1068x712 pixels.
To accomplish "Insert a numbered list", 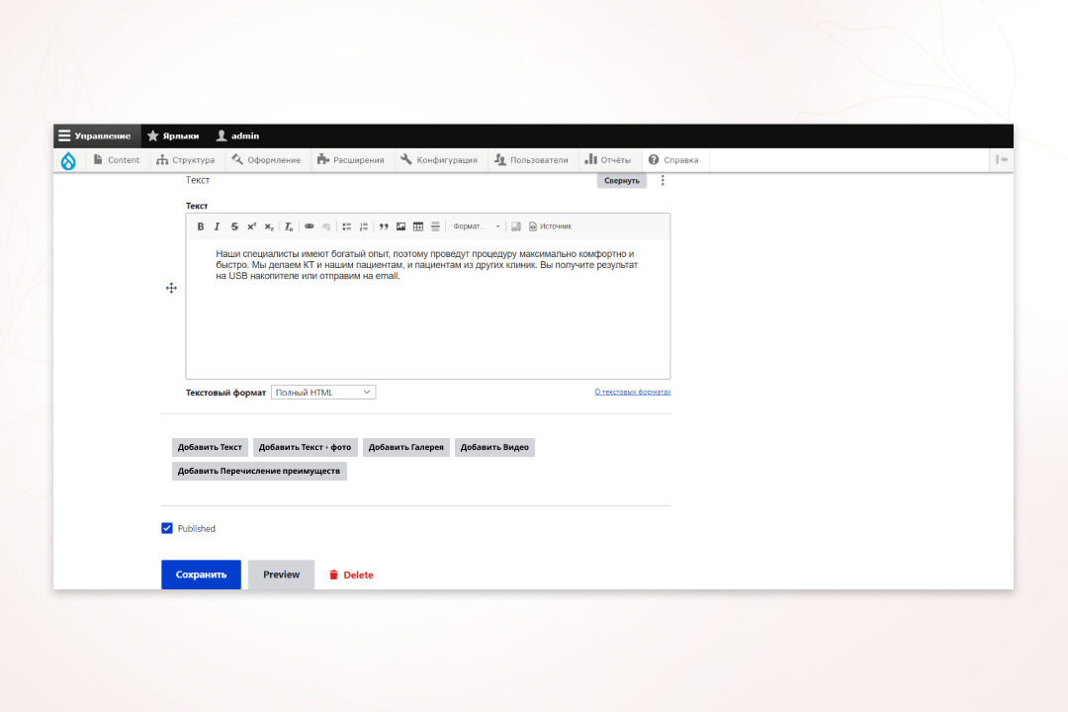I will coord(364,226).
